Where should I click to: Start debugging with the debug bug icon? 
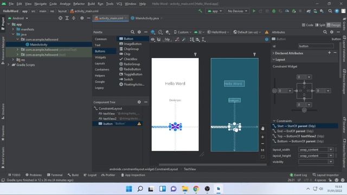click(274, 11)
